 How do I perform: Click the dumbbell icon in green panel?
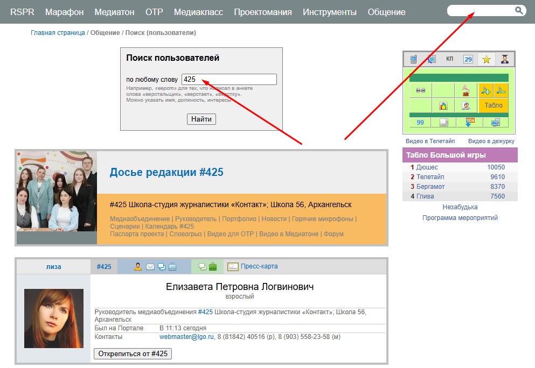click(x=421, y=90)
